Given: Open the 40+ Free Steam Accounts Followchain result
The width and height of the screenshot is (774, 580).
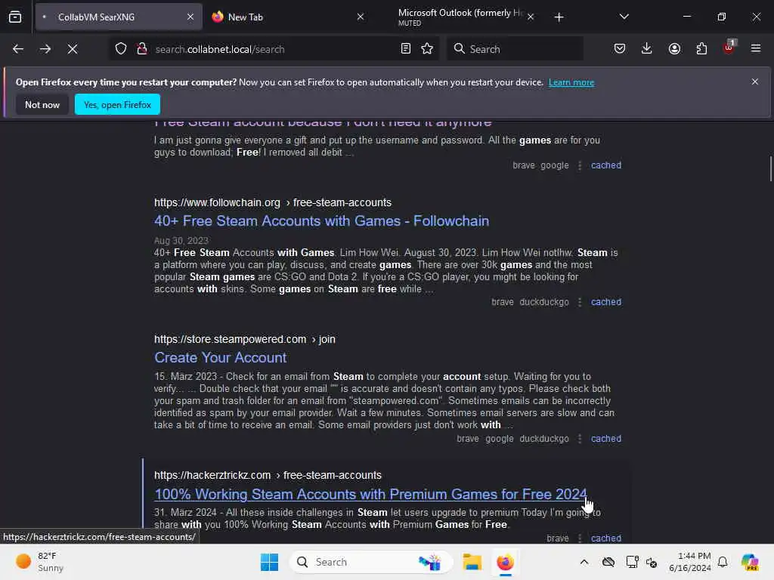Looking at the screenshot, I should coord(321,221).
